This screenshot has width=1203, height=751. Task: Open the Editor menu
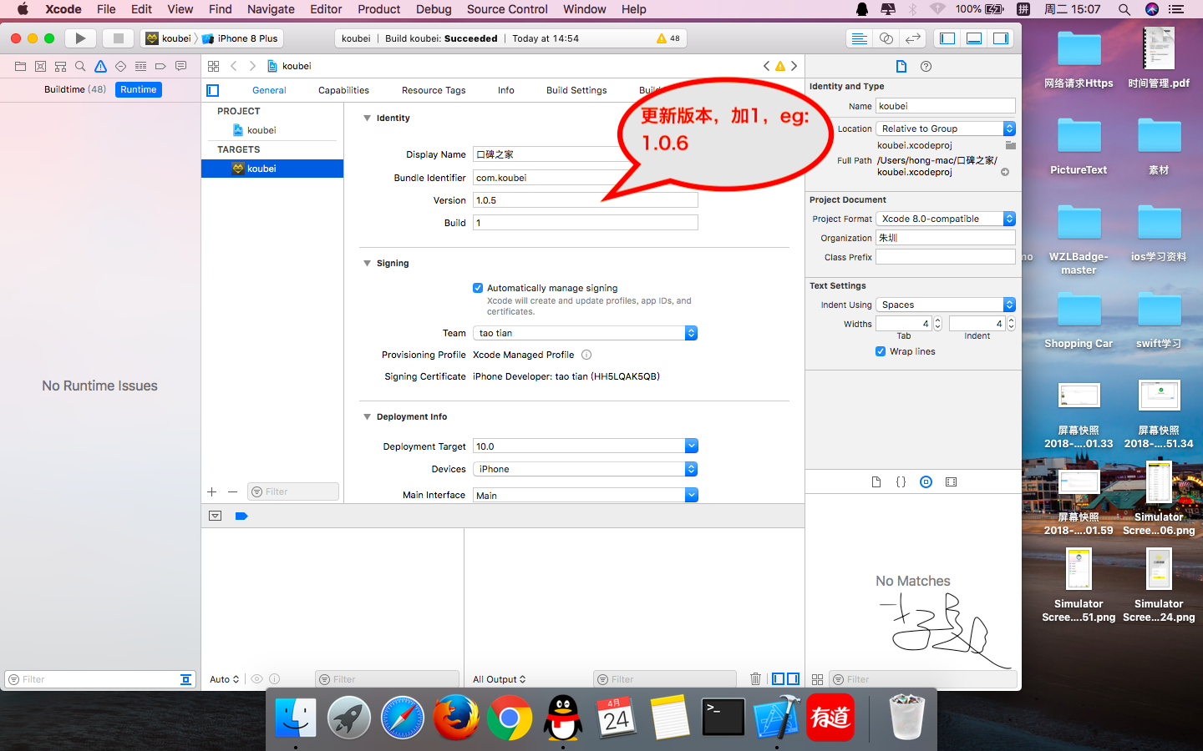coord(326,9)
